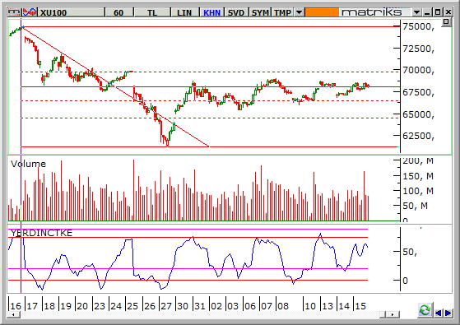Click the blue left arrow icon
The width and height of the screenshot is (460, 325).
pos(438,313)
